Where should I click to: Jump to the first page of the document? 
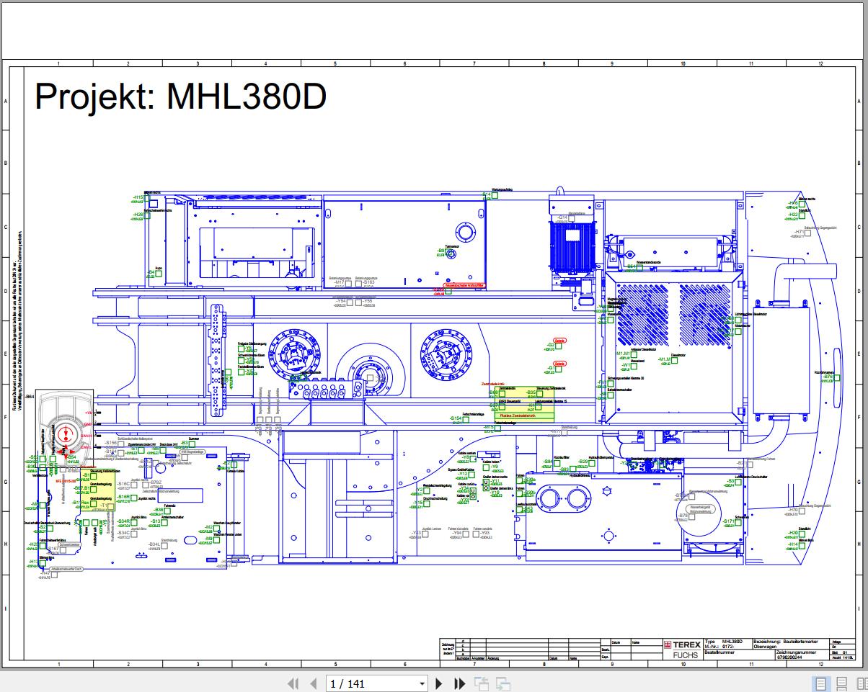[x=293, y=683]
